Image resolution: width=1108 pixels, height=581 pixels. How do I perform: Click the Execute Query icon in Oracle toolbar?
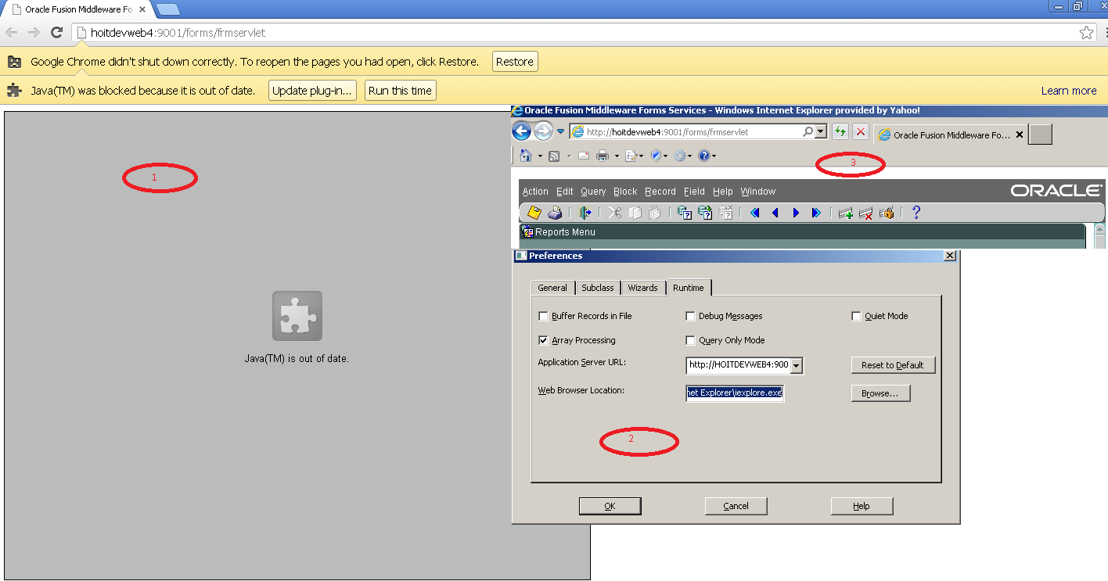coord(705,213)
